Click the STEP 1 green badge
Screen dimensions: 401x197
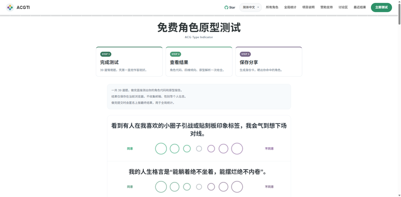click(x=106, y=54)
